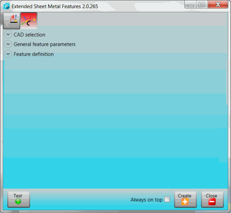Expand the Feature definition section chevron
Image resolution: width=231 pixels, height=213 pixels.
pos(8,54)
